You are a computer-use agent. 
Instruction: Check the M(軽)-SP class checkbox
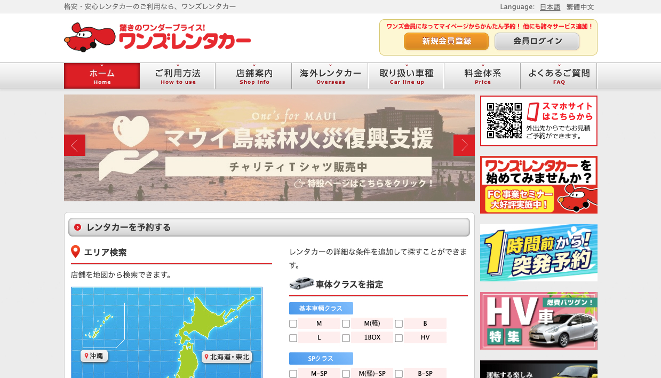(x=346, y=374)
